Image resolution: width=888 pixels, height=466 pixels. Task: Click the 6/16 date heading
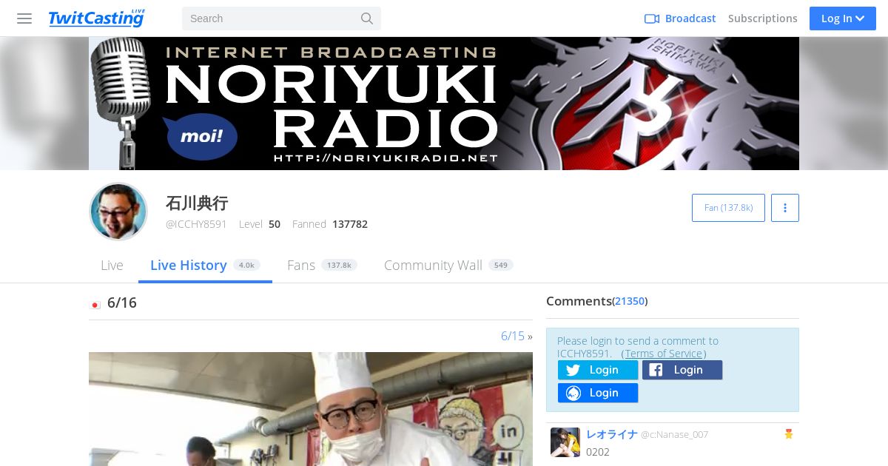coord(122,303)
